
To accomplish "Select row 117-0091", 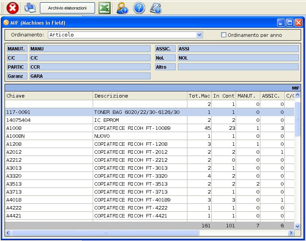I will 150,112.
